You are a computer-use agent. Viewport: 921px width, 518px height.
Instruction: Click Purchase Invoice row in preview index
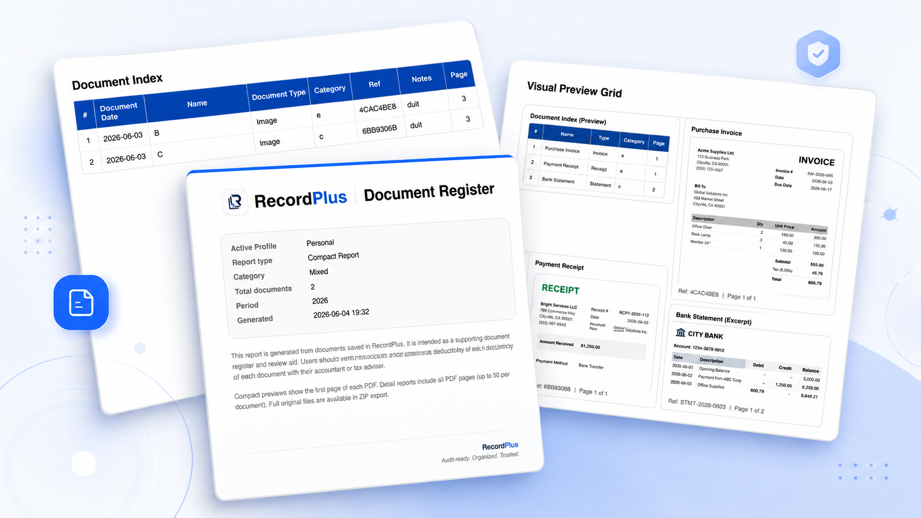click(x=598, y=154)
